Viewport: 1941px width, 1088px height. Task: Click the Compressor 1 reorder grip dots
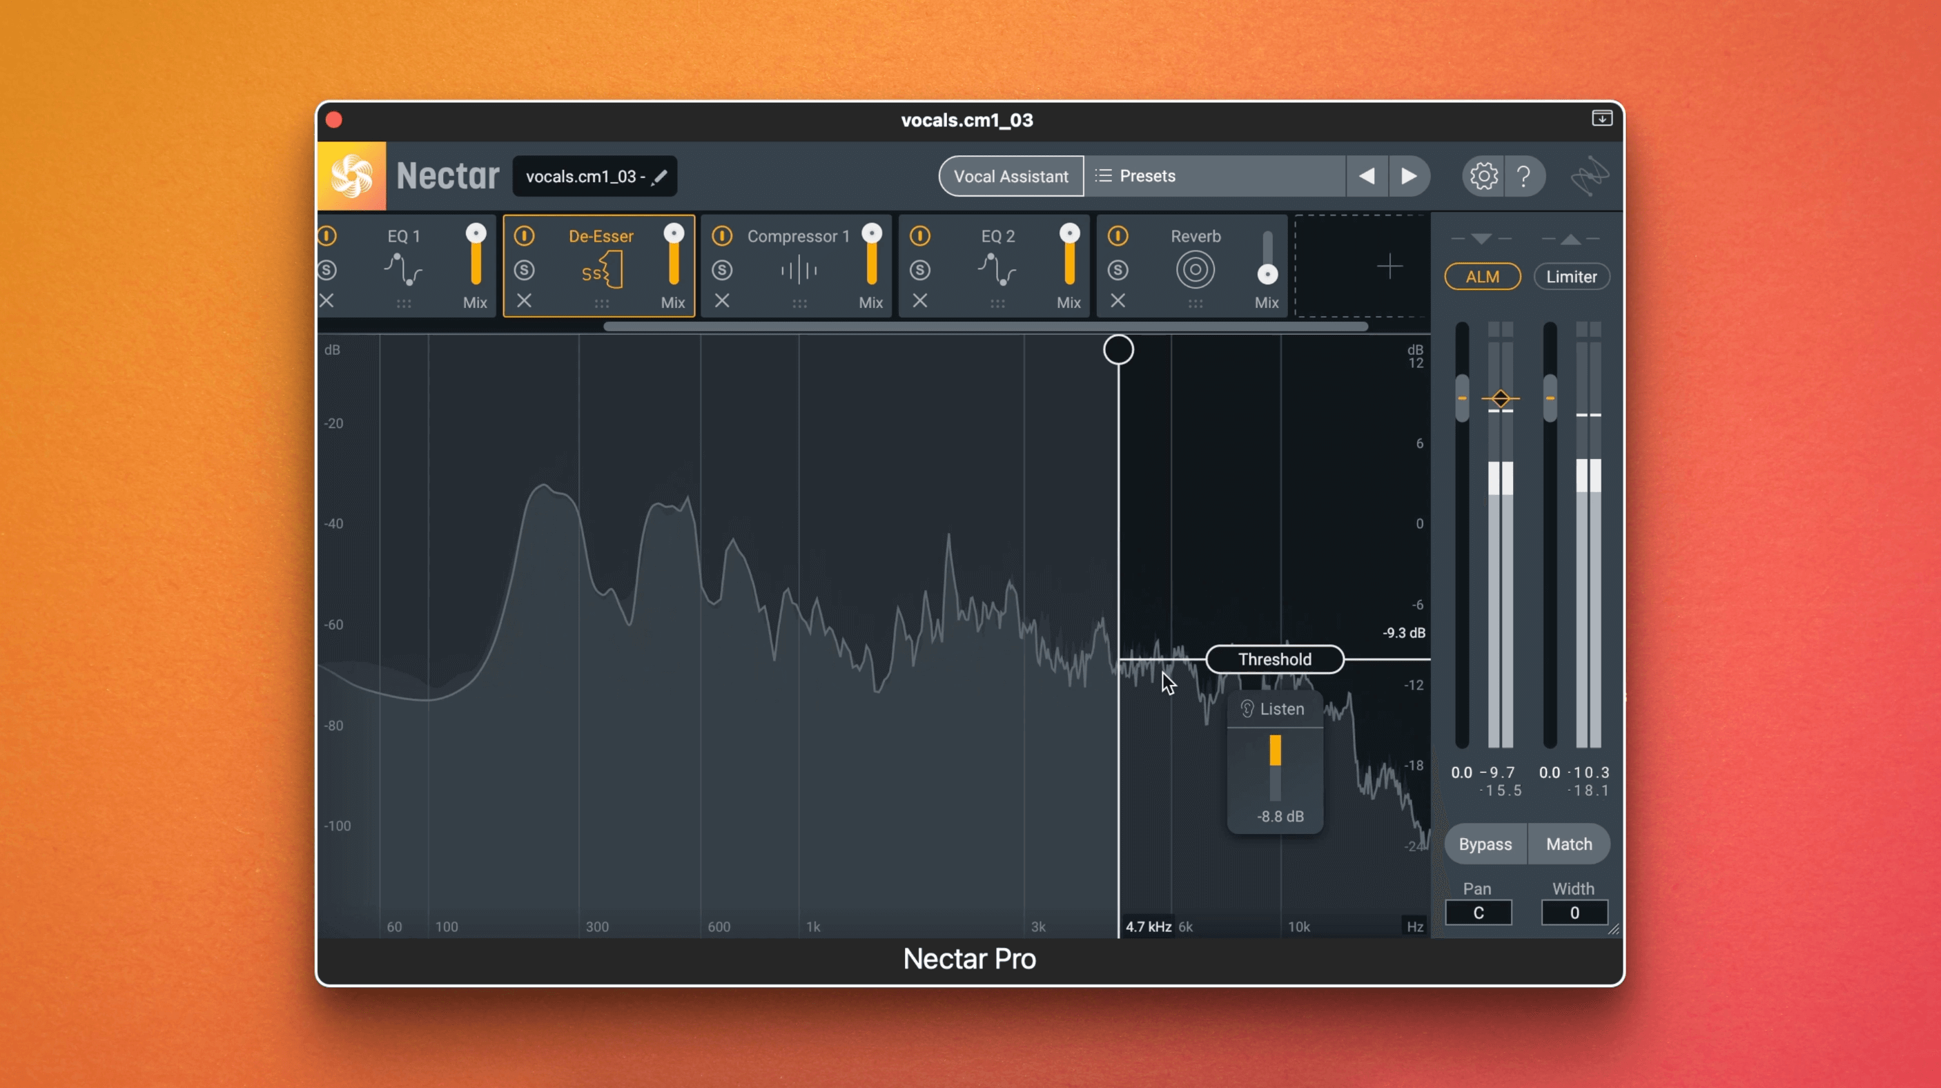(x=799, y=304)
